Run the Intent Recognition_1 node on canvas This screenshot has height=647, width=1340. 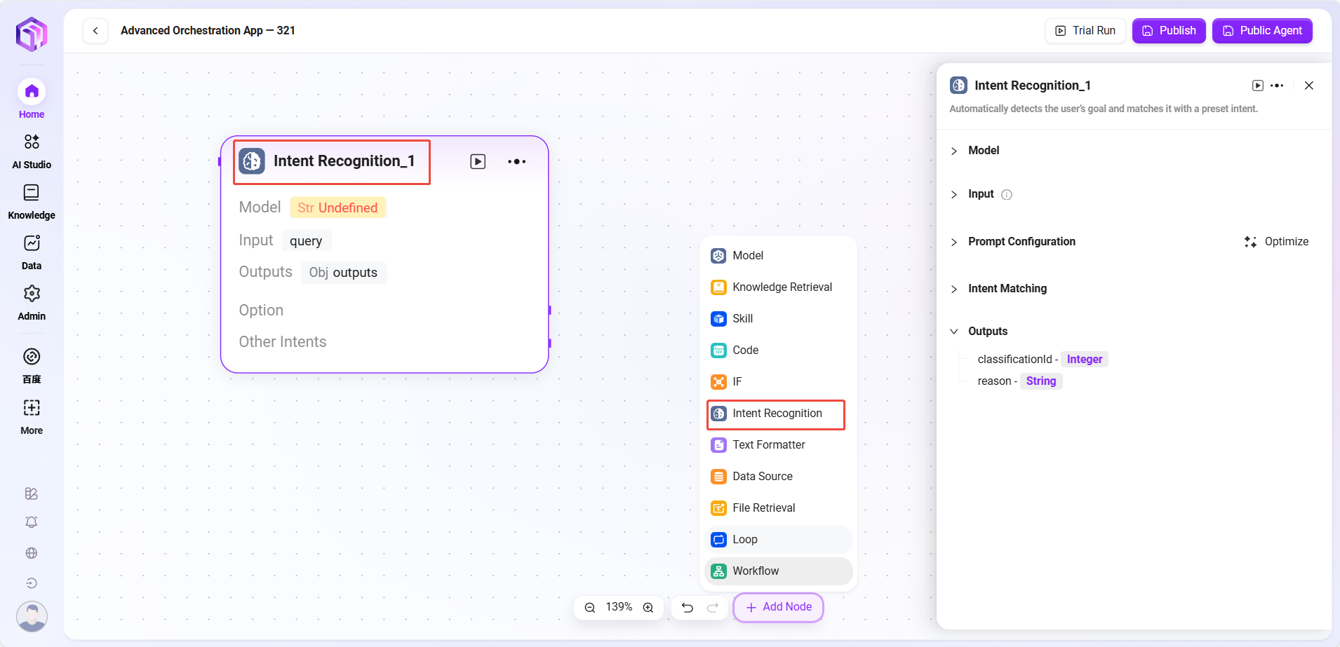(x=478, y=162)
